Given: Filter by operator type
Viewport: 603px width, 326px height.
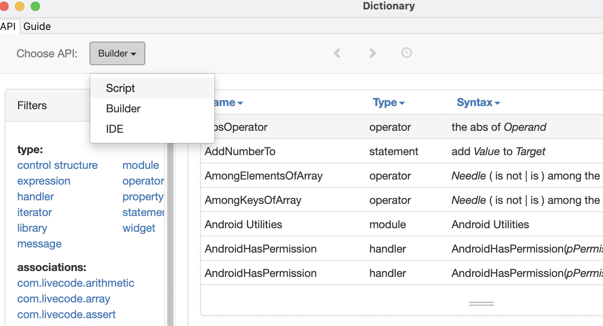Looking at the screenshot, I should click(x=143, y=181).
